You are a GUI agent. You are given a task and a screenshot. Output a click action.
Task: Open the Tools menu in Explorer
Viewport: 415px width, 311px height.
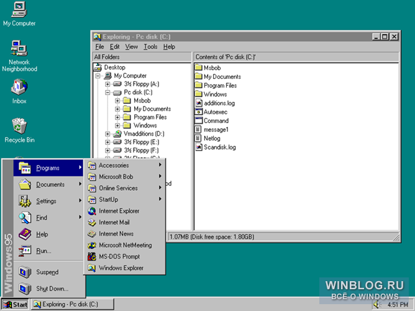click(150, 47)
